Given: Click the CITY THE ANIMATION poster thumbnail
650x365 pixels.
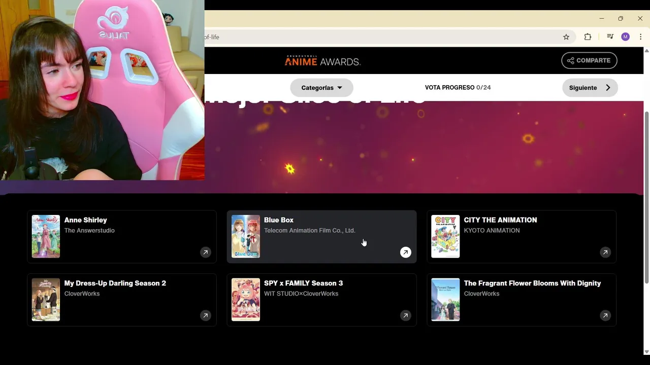Looking at the screenshot, I should point(445,236).
